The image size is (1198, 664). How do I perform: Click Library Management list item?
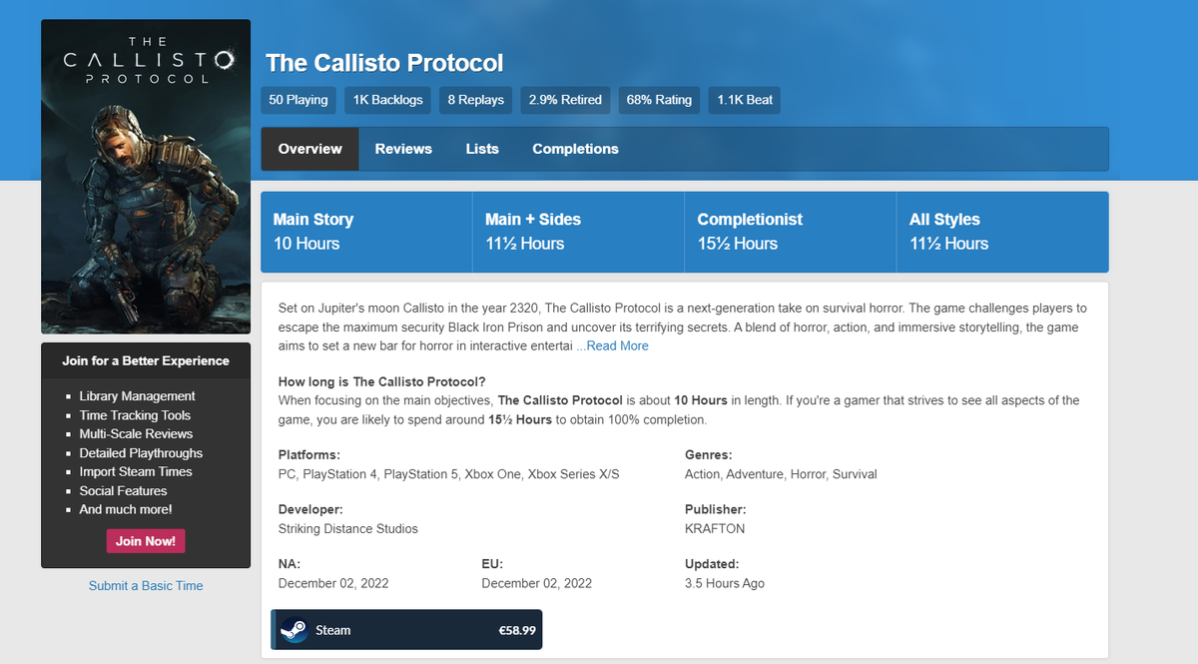click(x=138, y=396)
